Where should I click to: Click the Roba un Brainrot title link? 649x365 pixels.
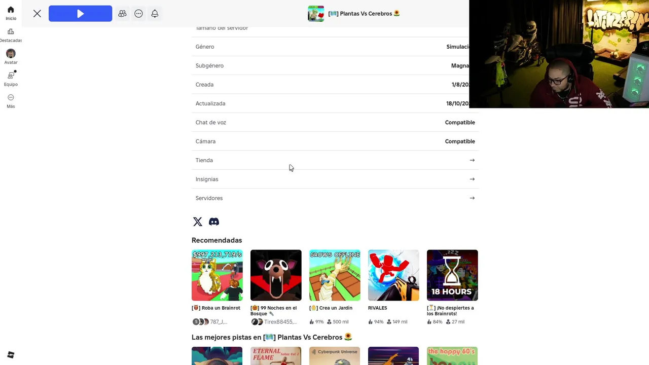(216, 308)
